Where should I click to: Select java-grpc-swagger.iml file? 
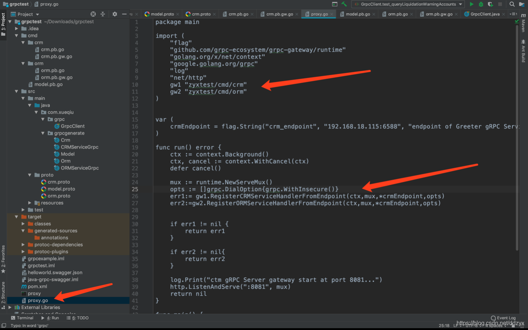point(53,280)
